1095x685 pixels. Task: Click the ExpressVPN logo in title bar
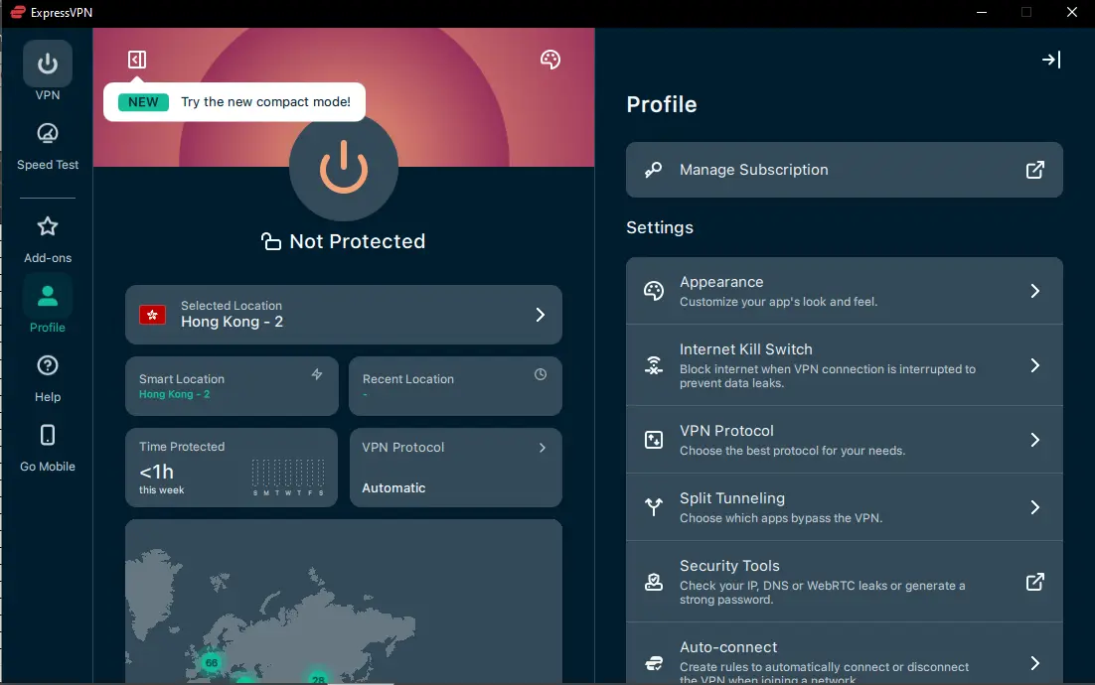[x=18, y=12]
